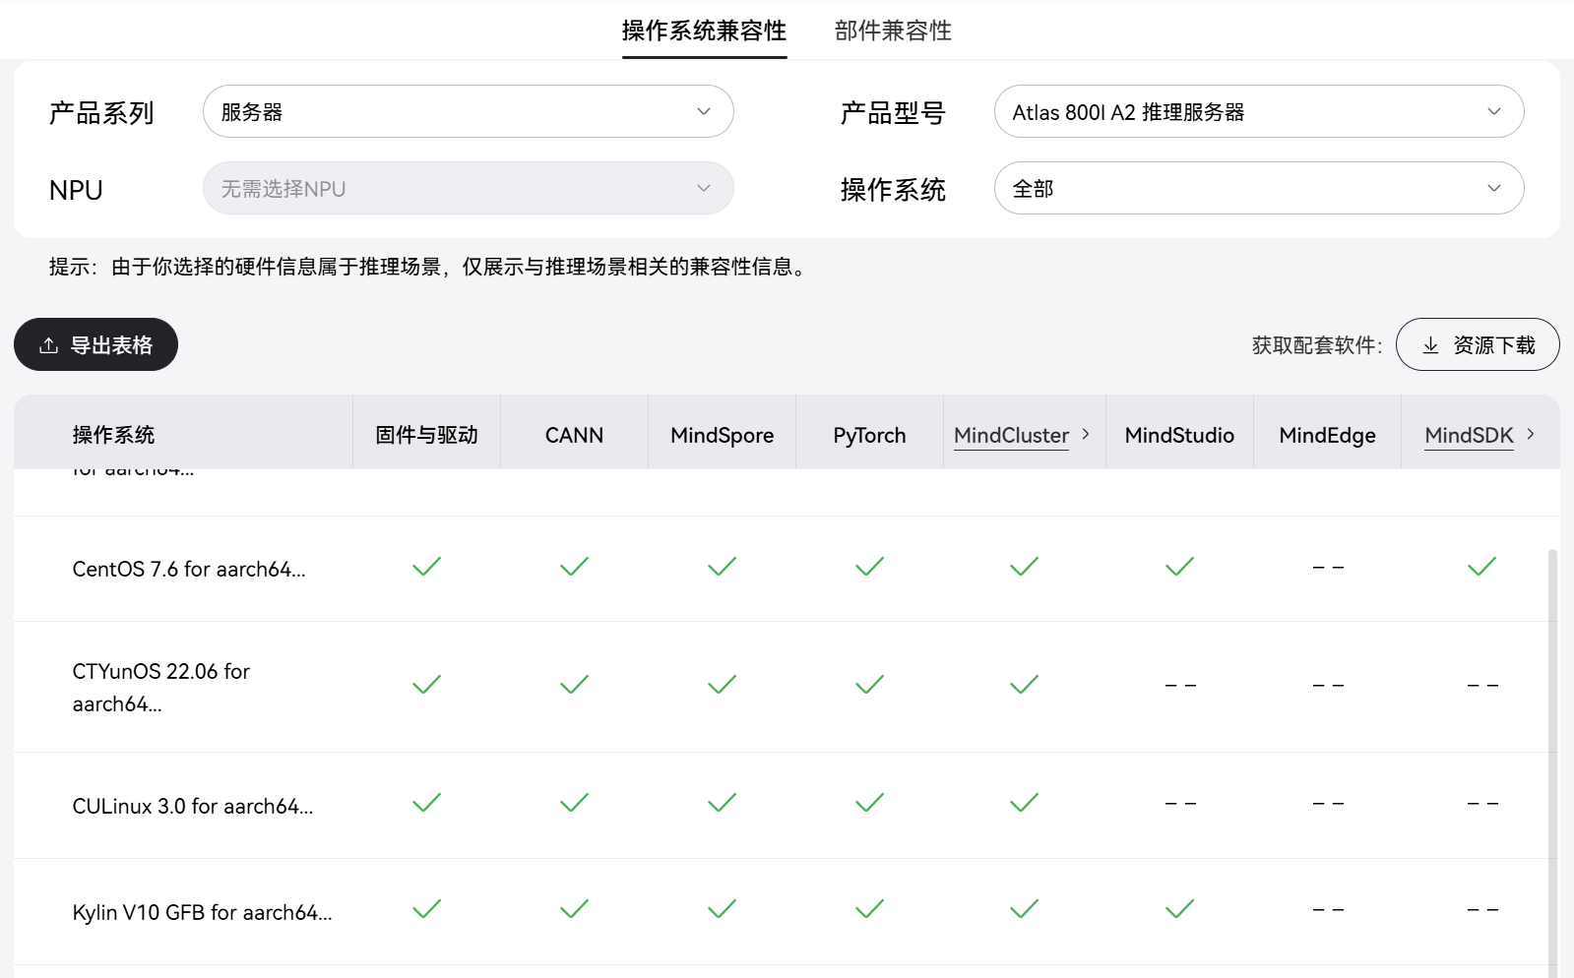Select the Kylin V10 GFB for aarch64 row
The image size is (1574, 978).
pos(787,912)
